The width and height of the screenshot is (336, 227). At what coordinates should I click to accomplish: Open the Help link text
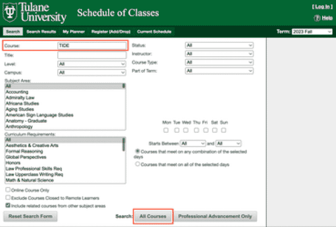pyautogui.click(x=327, y=18)
